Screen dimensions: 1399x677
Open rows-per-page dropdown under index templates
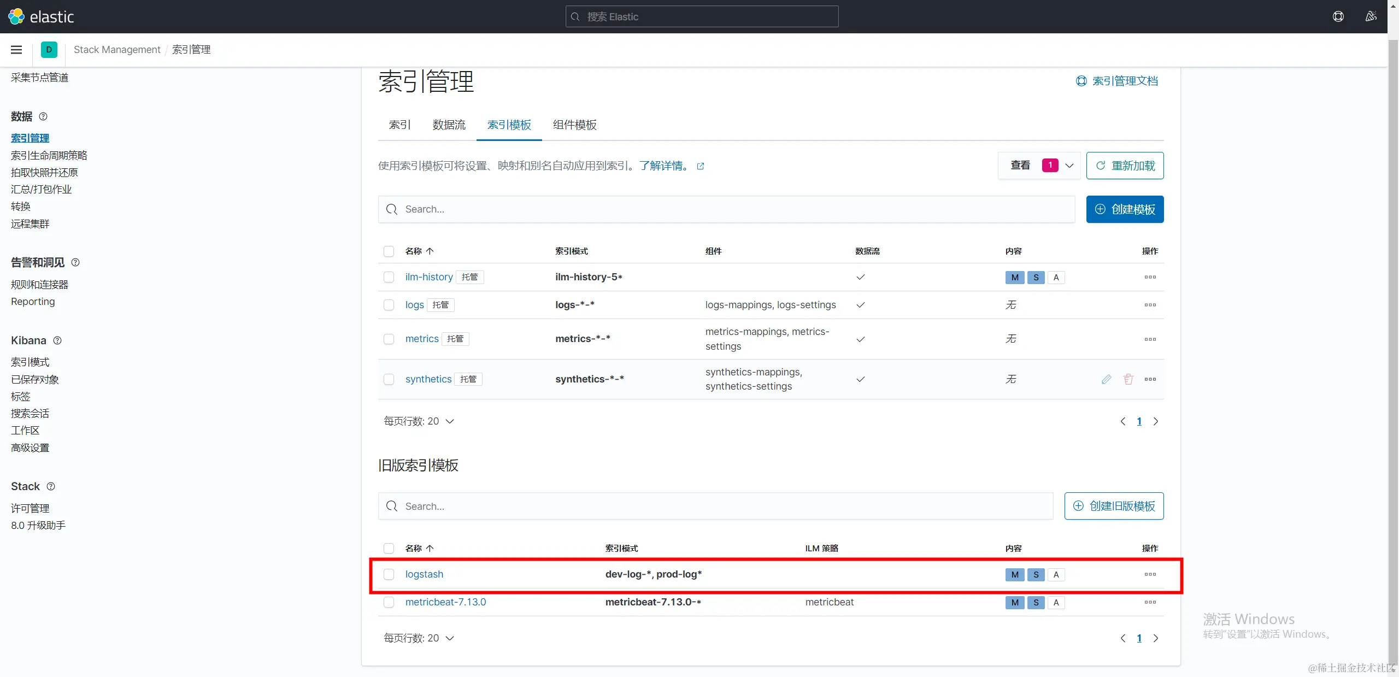(x=419, y=421)
